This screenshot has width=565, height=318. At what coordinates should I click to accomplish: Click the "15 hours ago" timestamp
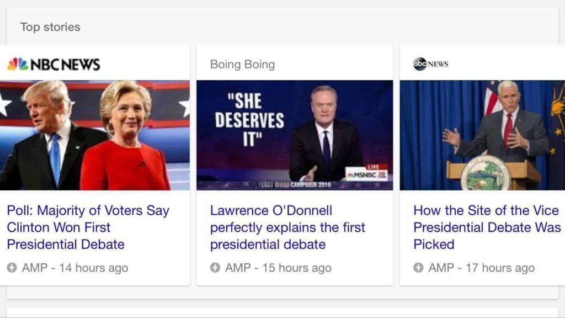click(x=297, y=268)
